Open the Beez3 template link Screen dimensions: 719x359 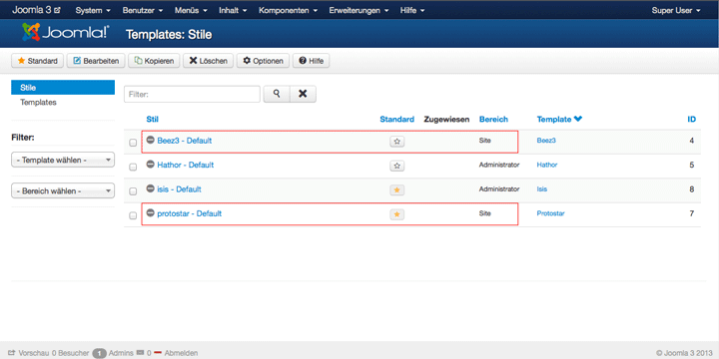[x=546, y=141]
